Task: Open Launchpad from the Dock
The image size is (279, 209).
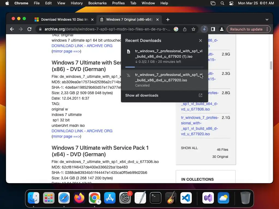Action: pos(49,198)
